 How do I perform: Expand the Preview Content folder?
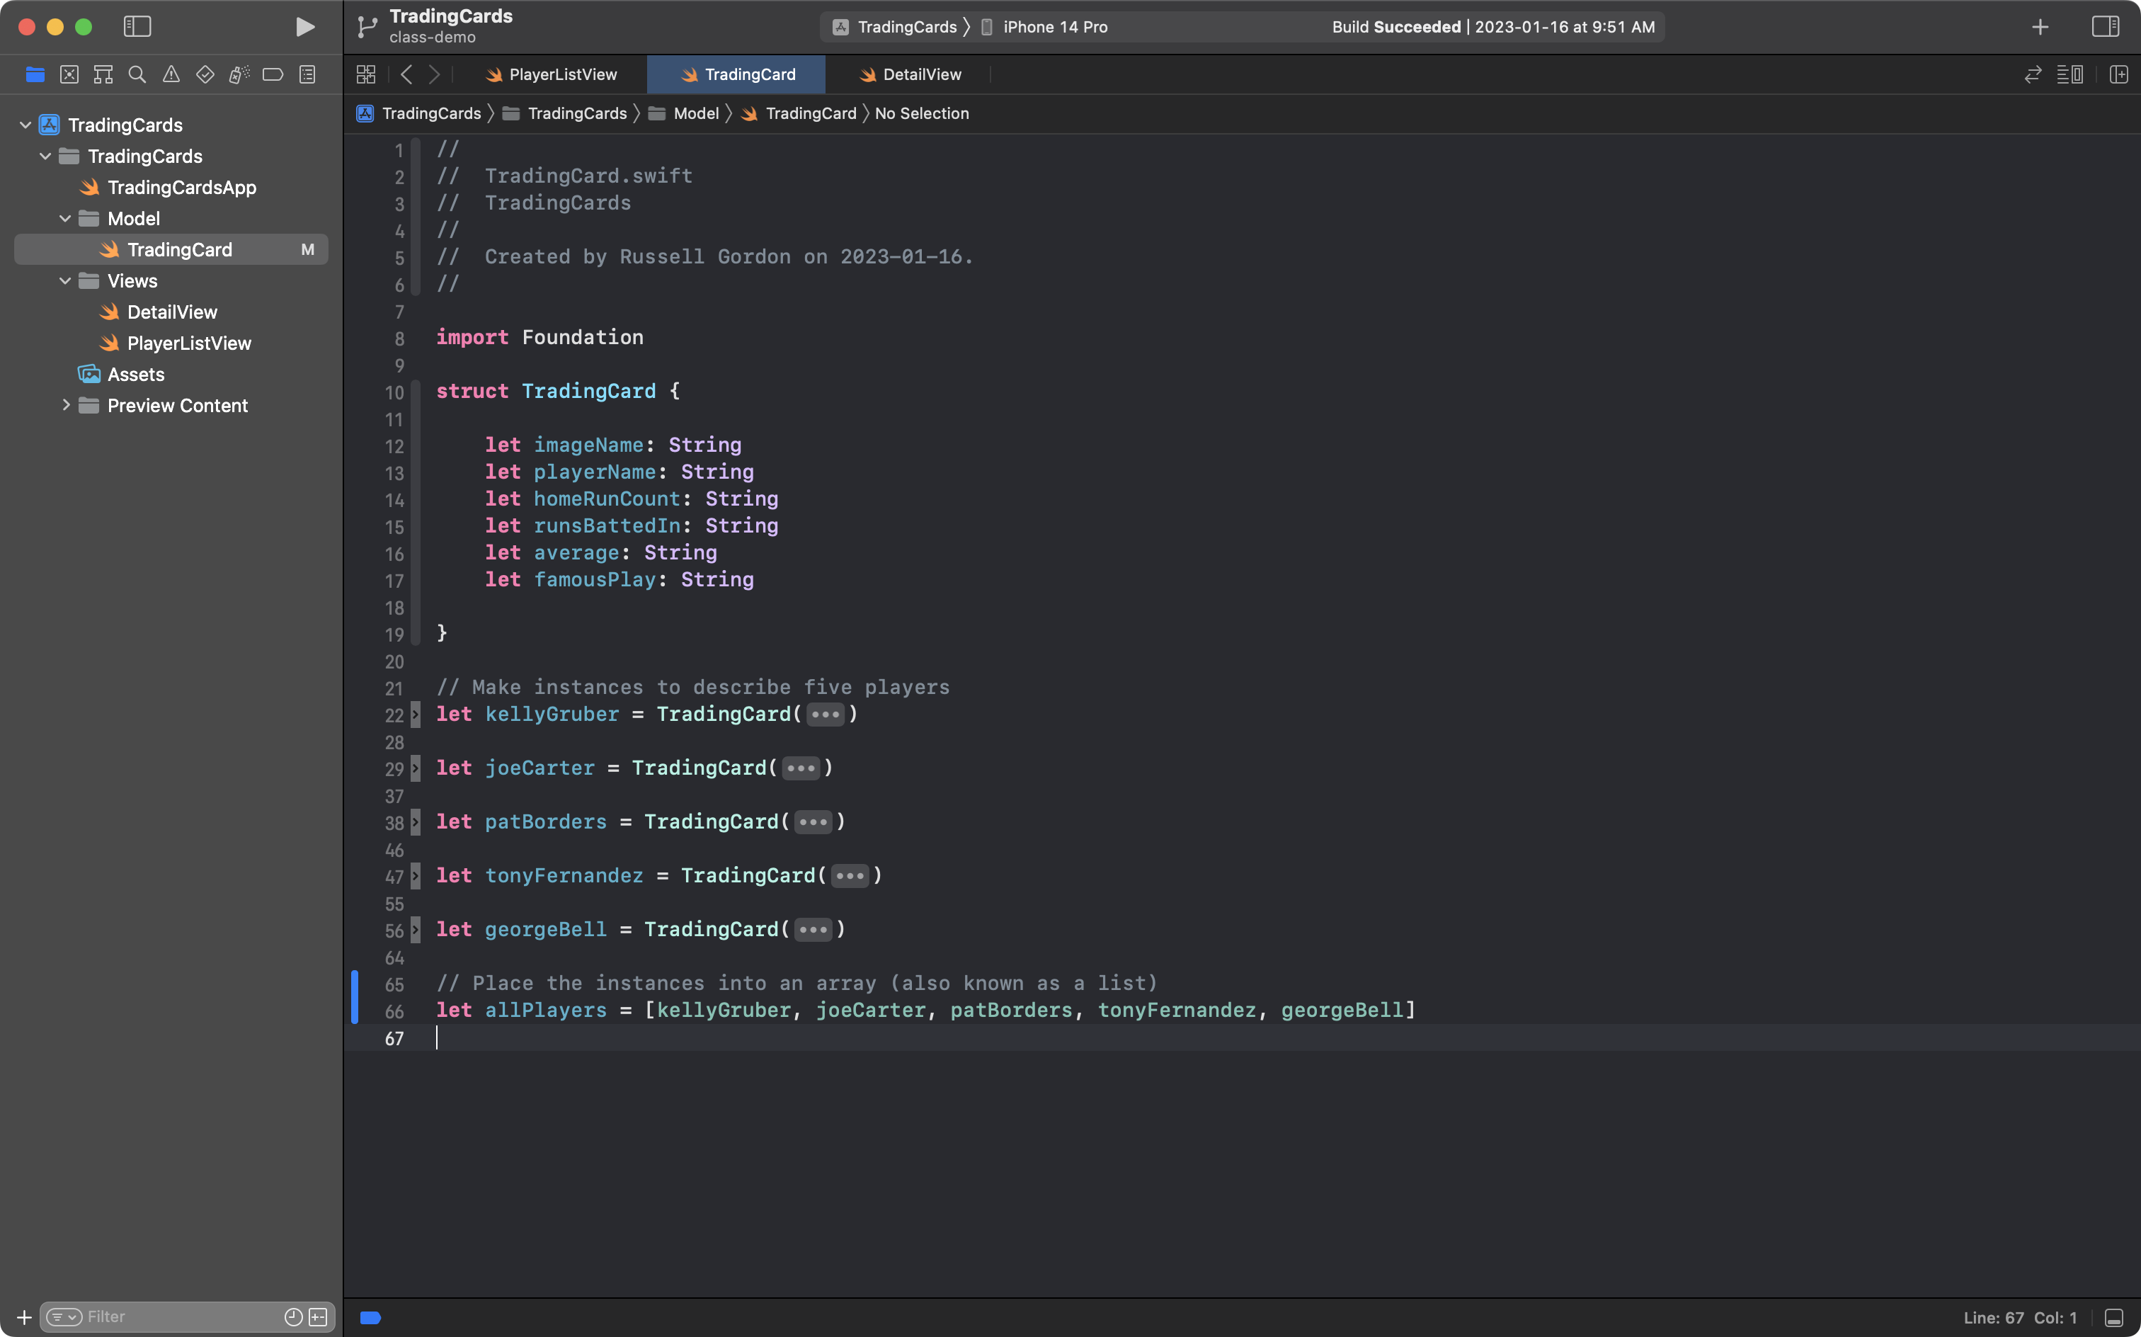point(67,405)
